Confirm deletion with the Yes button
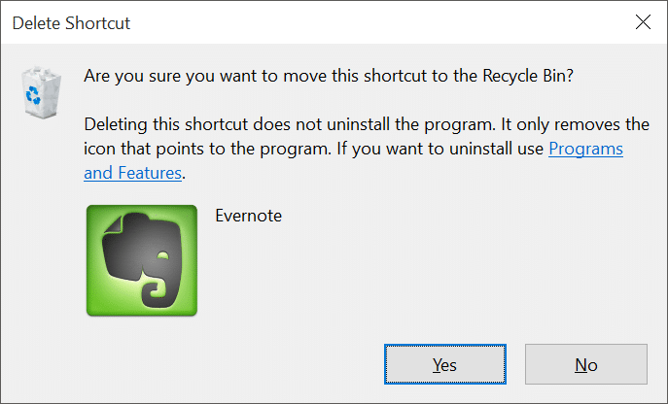This screenshot has width=668, height=404. tap(445, 364)
